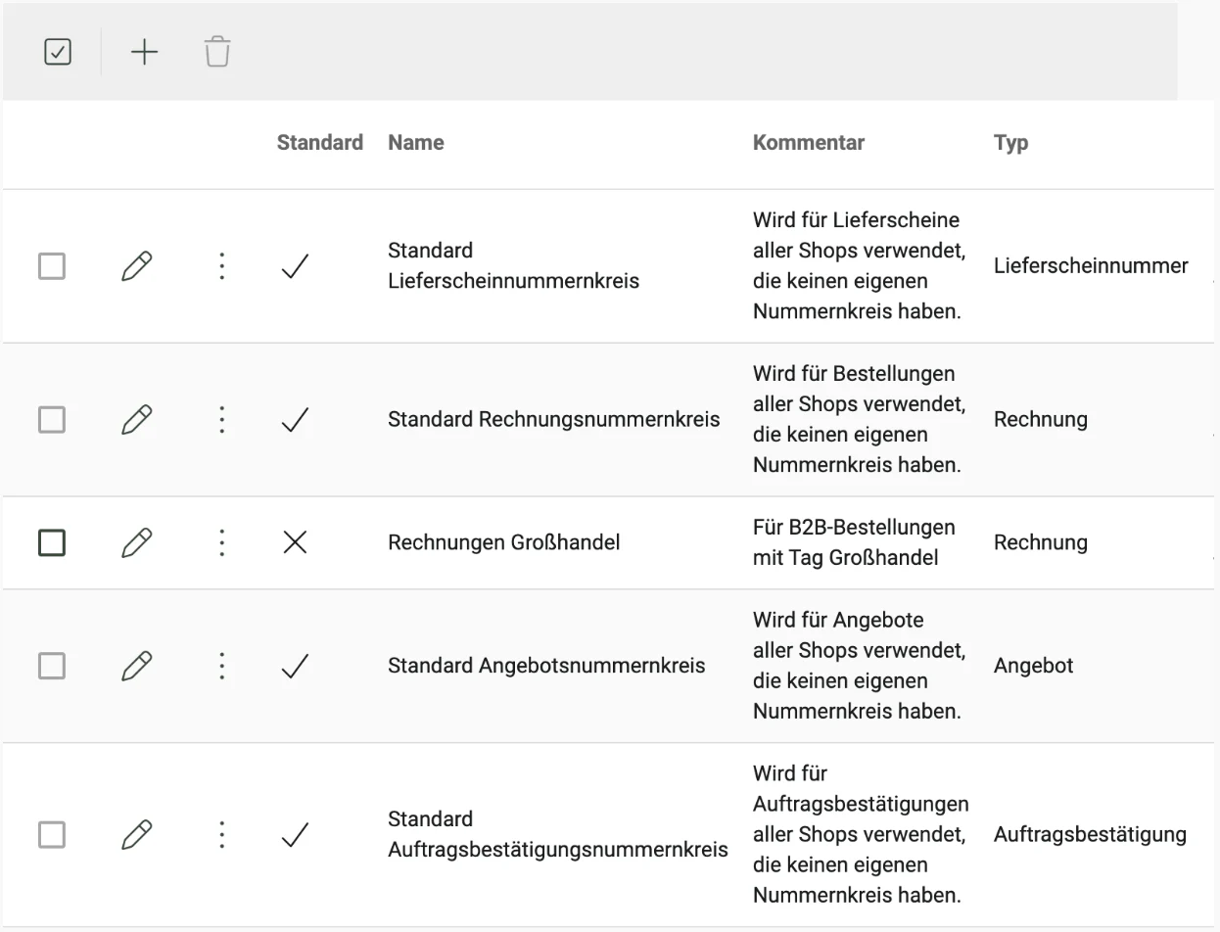
Task: Click the Standard column header
Action: pyautogui.click(x=320, y=143)
